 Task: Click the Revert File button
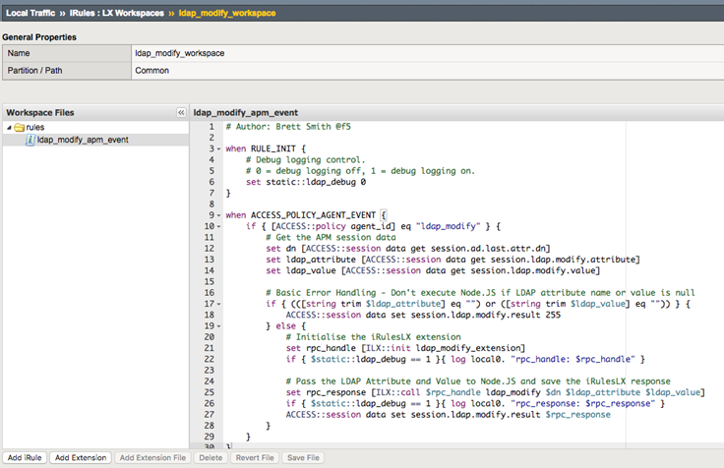click(253, 458)
